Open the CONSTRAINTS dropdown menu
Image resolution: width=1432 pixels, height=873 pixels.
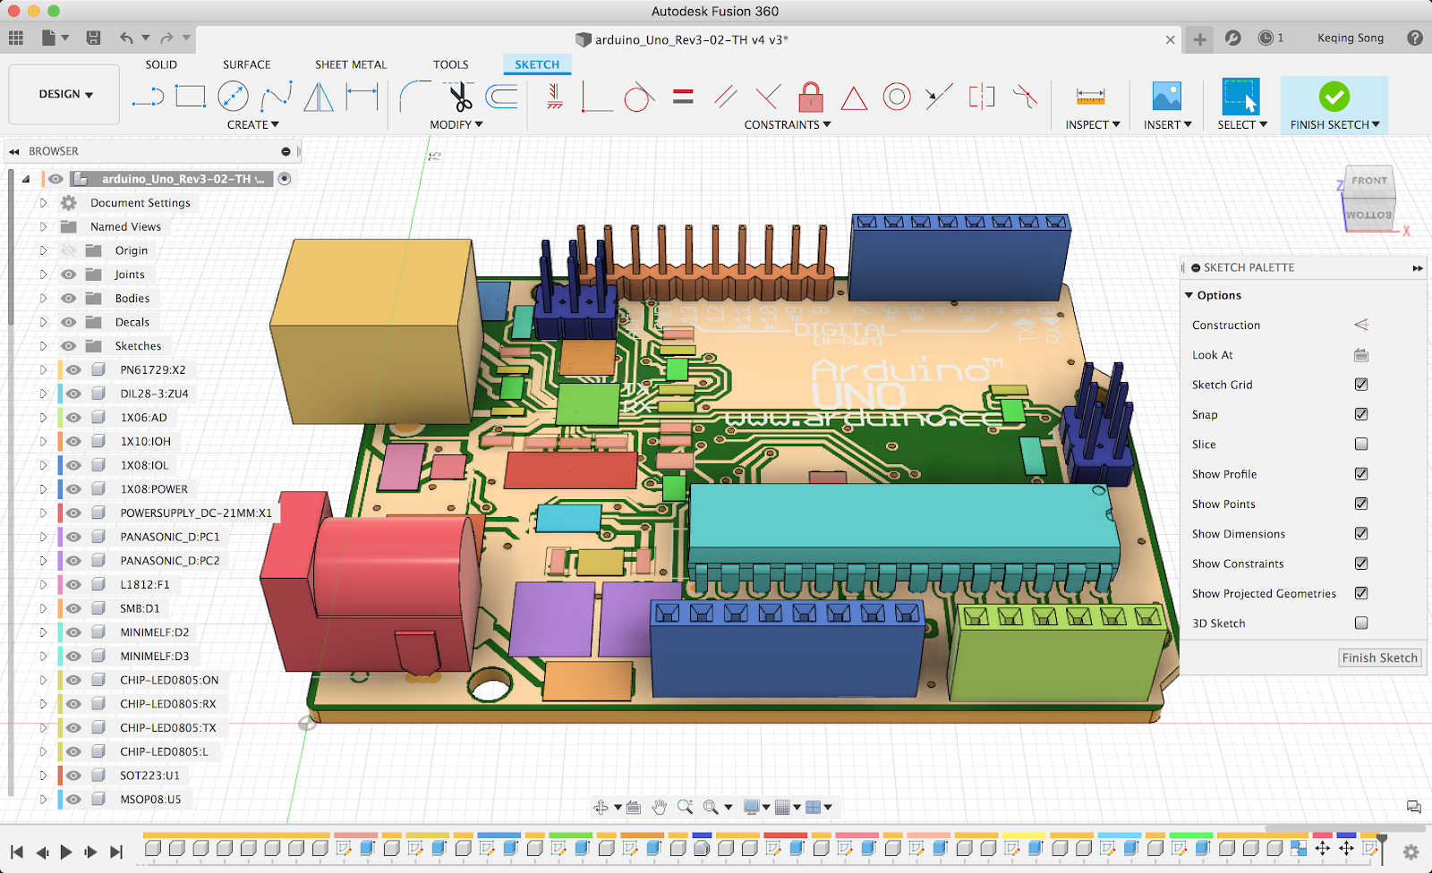pyautogui.click(x=788, y=125)
